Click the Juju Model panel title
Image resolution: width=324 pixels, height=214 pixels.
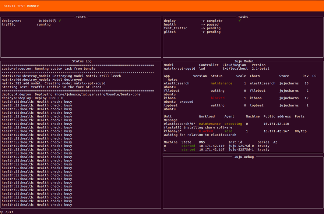[x=244, y=61]
